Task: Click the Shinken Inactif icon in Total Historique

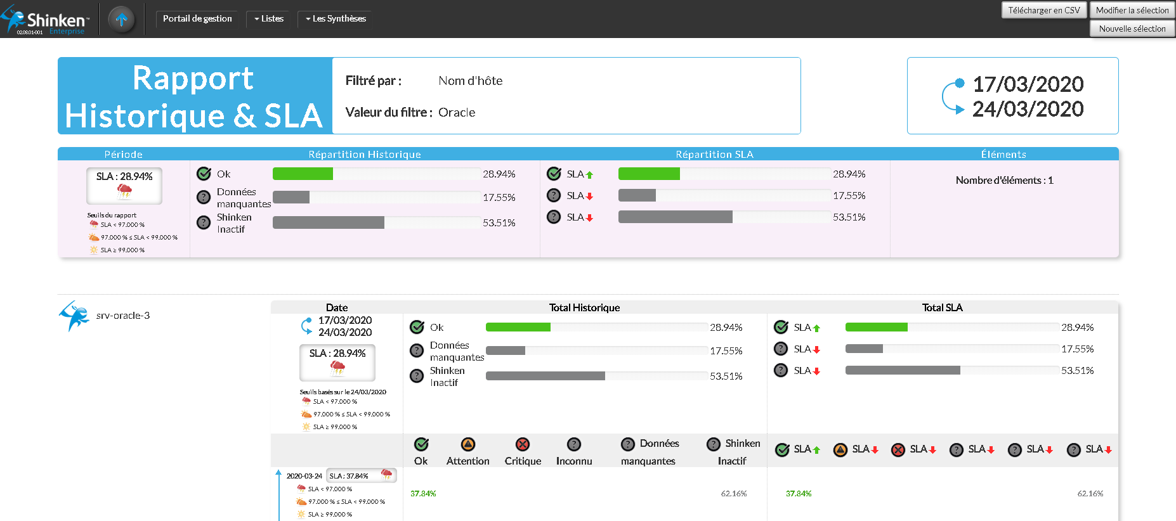Action: (x=417, y=376)
